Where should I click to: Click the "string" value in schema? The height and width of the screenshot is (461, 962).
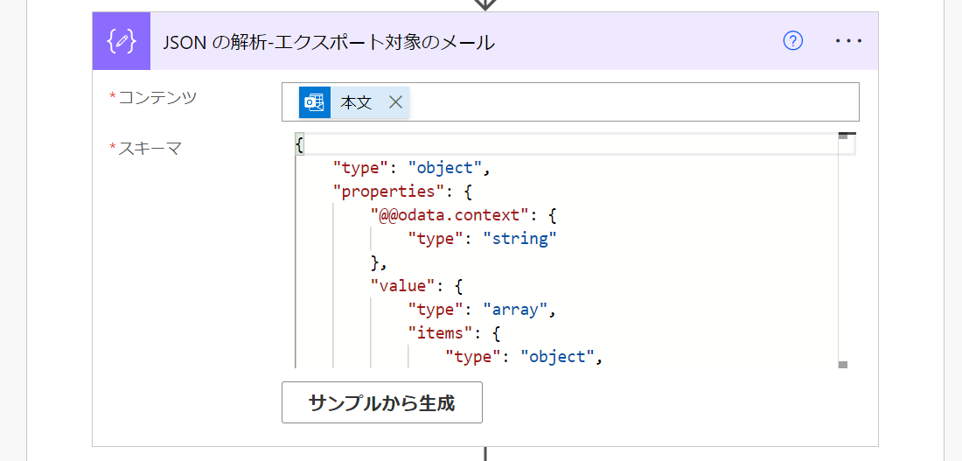[x=519, y=239]
